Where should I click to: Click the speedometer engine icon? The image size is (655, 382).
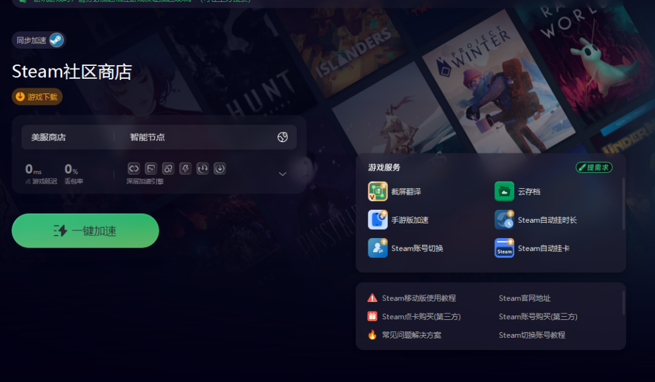coord(203,168)
